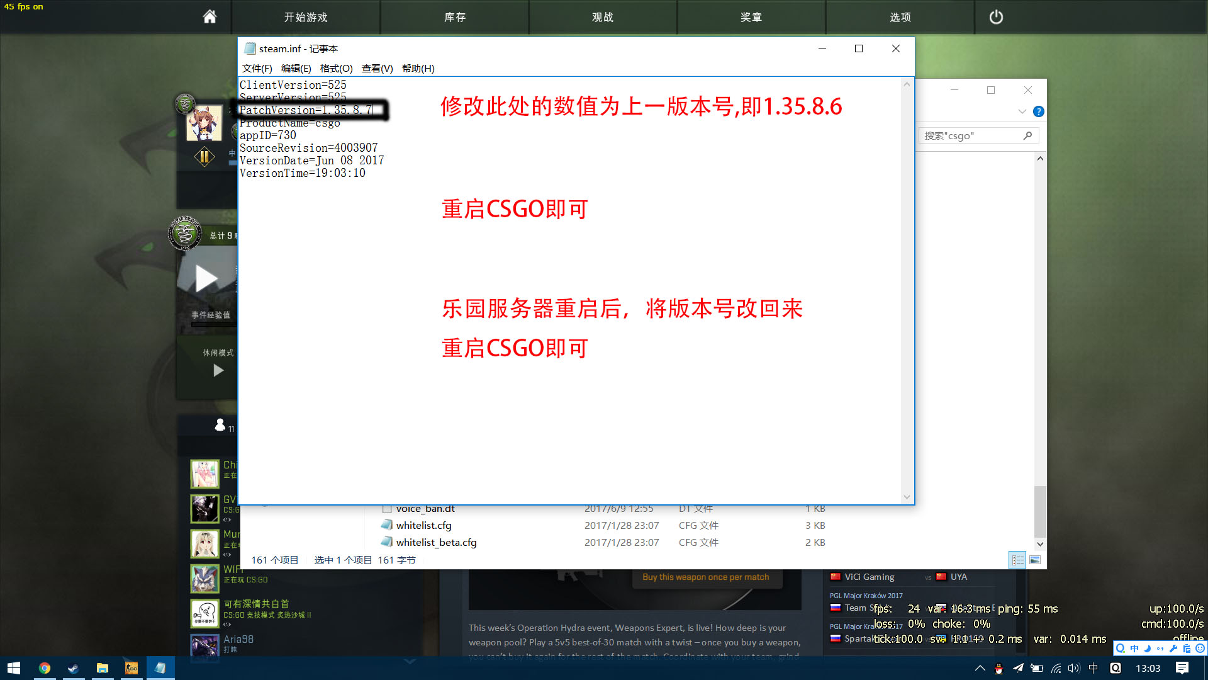The image size is (1208, 680).
Task: Select the whitelist_beta.cfg file
Action: coord(436,542)
